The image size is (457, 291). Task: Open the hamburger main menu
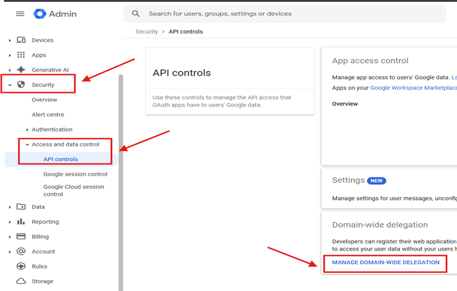coord(20,13)
